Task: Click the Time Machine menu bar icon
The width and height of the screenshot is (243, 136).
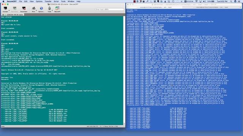Action: 173,2
